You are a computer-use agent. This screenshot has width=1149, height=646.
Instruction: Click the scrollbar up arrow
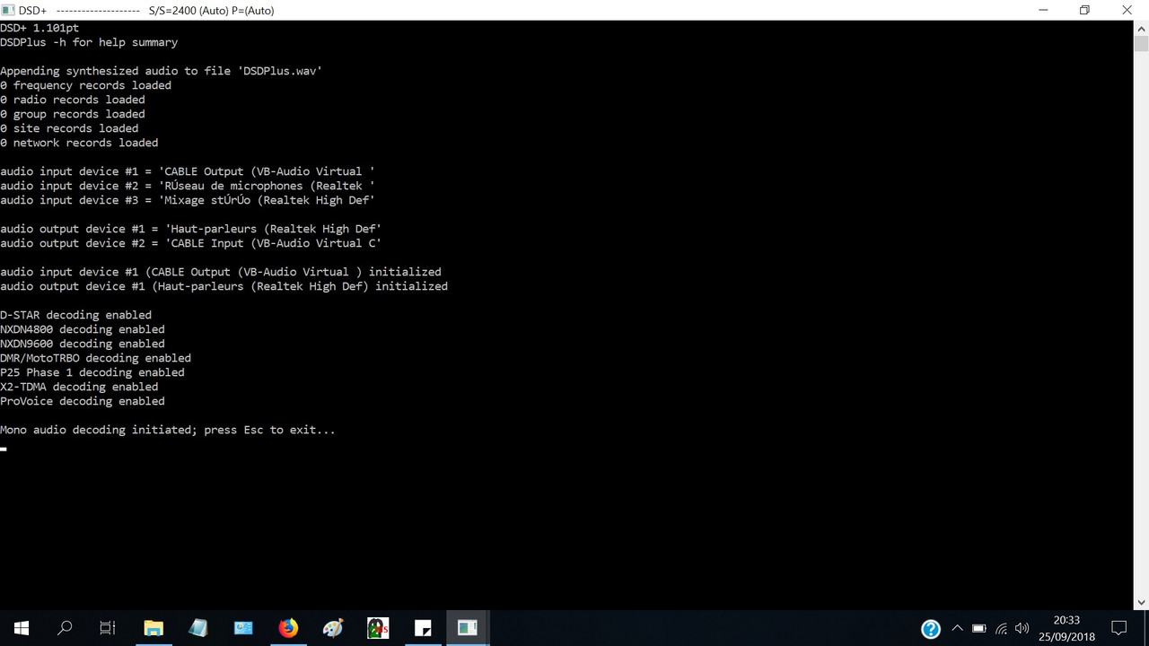click(x=1141, y=28)
